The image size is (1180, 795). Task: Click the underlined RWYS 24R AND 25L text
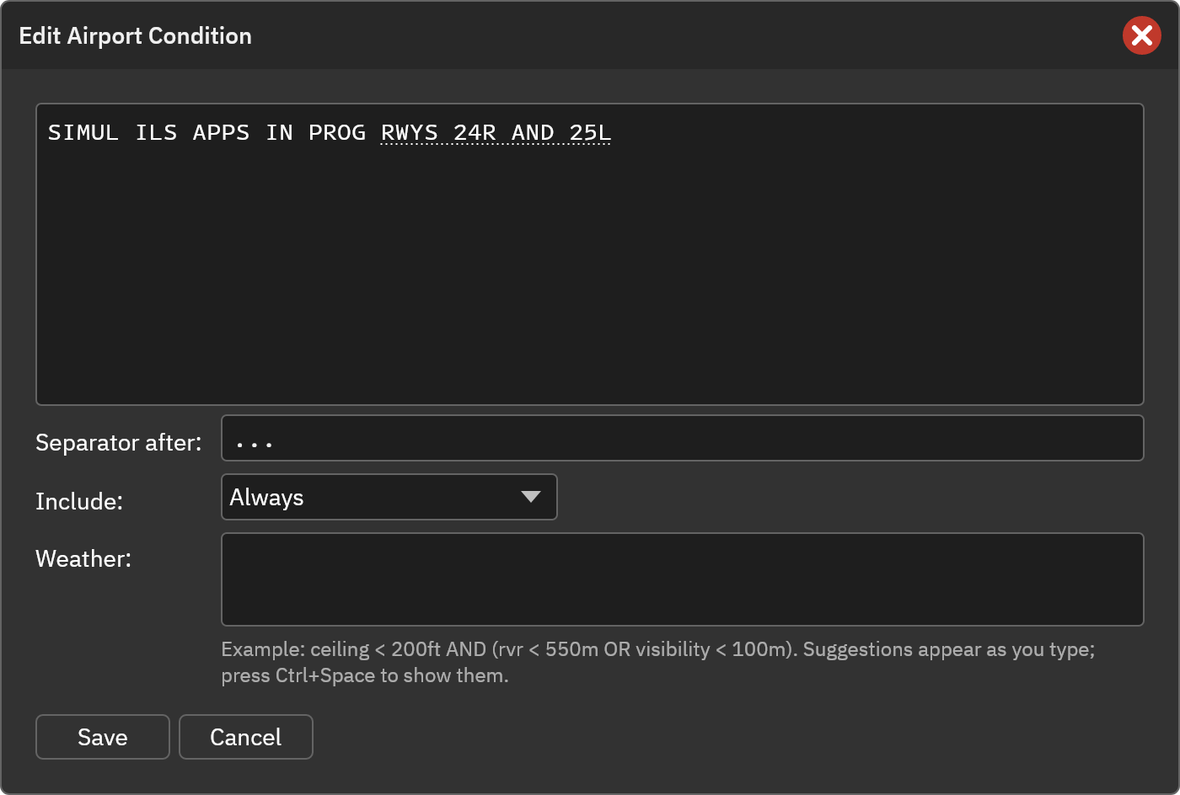(496, 133)
